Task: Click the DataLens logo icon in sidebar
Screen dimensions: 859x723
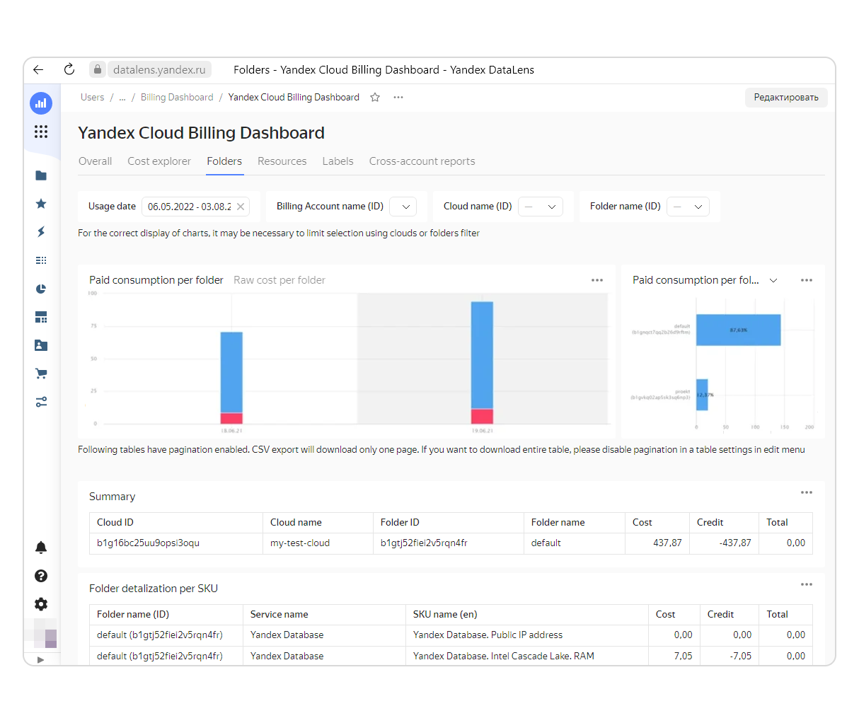Action: [41, 103]
